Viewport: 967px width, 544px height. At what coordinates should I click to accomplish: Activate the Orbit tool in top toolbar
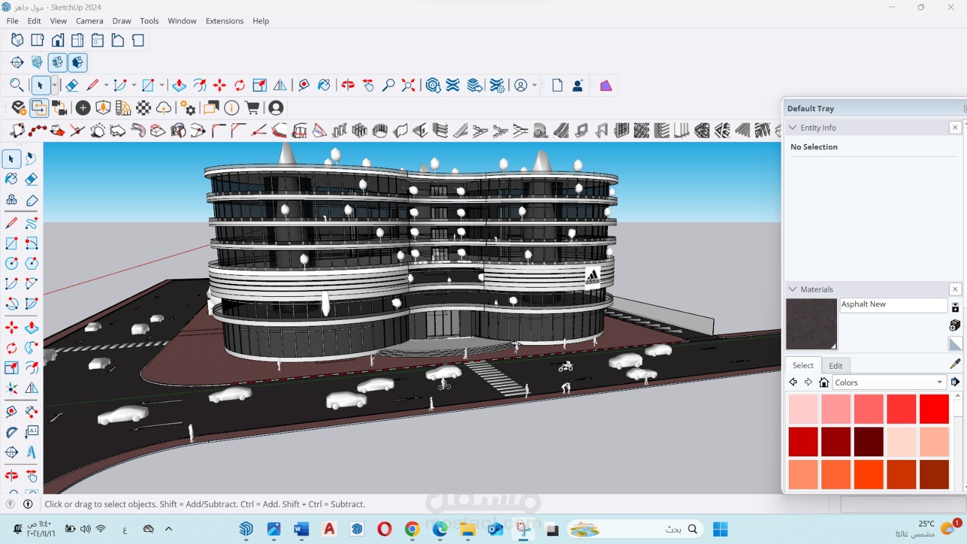pyautogui.click(x=348, y=85)
